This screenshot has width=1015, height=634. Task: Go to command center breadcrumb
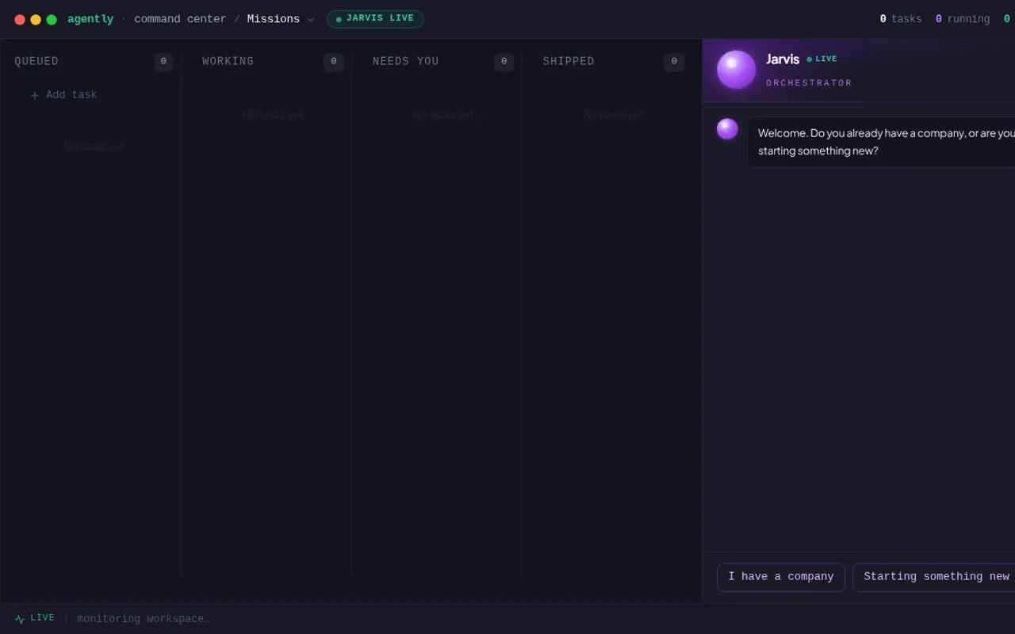(x=180, y=19)
